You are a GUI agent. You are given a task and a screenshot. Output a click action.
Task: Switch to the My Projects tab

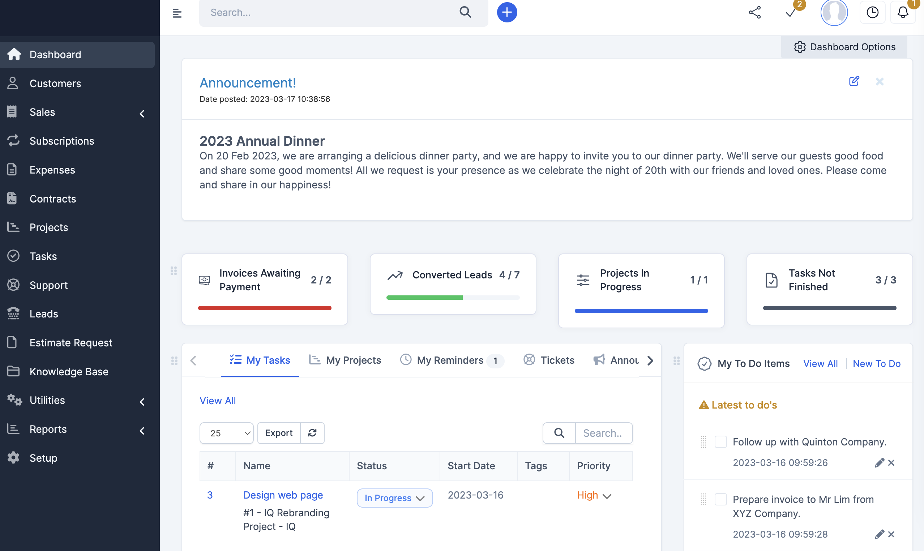click(345, 360)
